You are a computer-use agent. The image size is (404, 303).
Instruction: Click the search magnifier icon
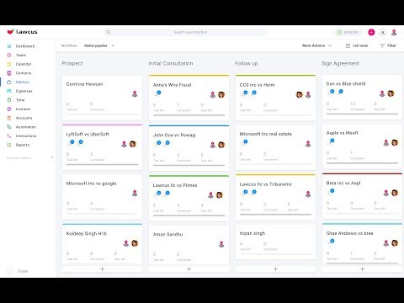pyautogui.click(x=108, y=32)
